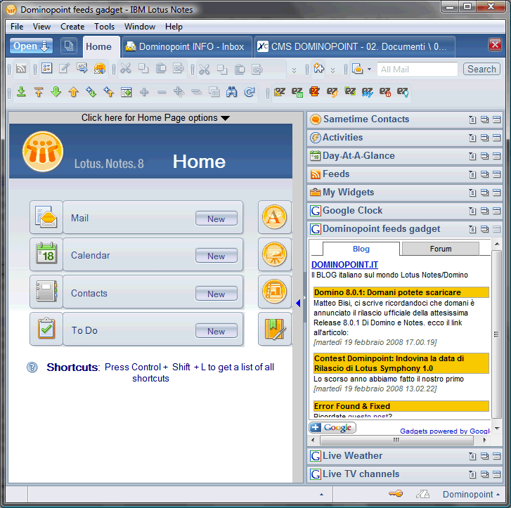
Task: Open Feeds panel menu icon
Action: 472,174
